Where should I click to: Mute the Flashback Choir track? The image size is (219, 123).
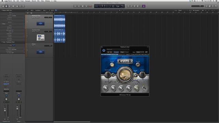pyautogui.click(x=33, y=17)
